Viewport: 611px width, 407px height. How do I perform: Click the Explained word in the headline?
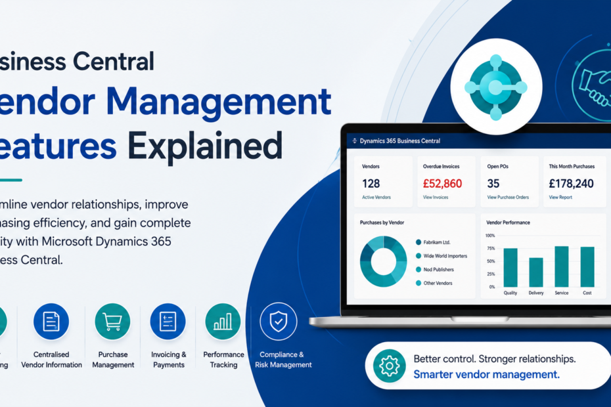click(205, 147)
